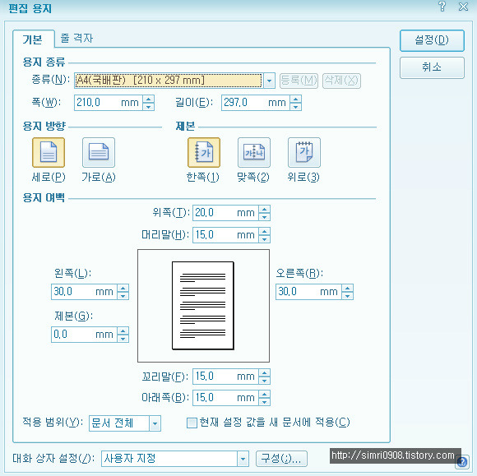Open the 대화 상자 설정 dropdown arrow

tap(243, 459)
